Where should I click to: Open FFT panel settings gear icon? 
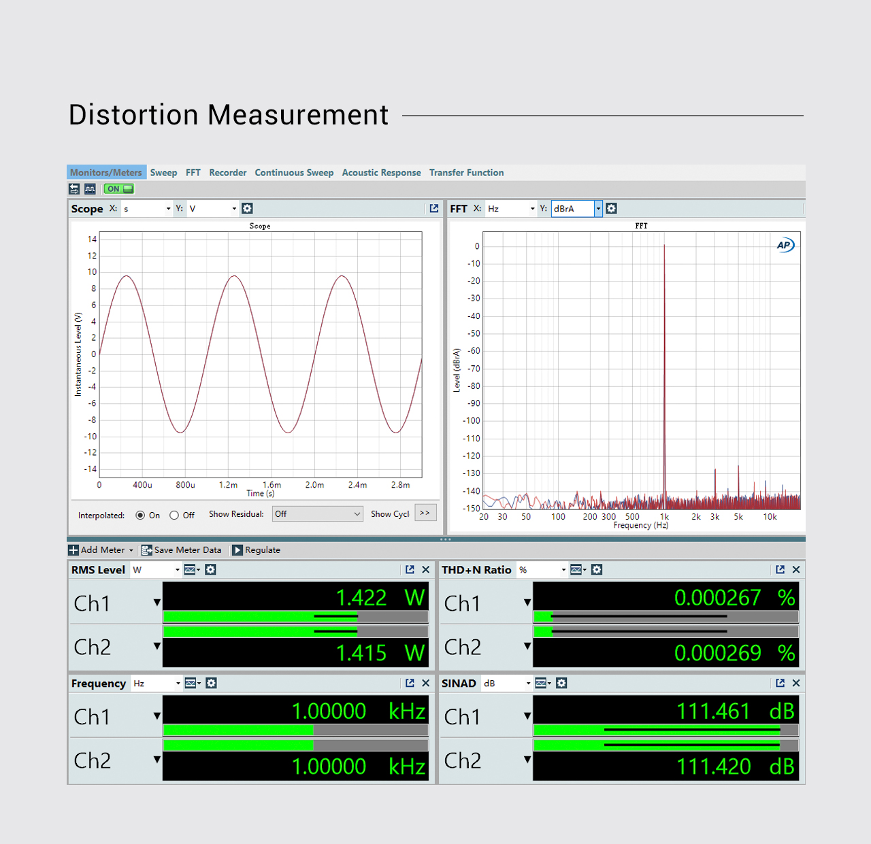click(x=612, y=209)
